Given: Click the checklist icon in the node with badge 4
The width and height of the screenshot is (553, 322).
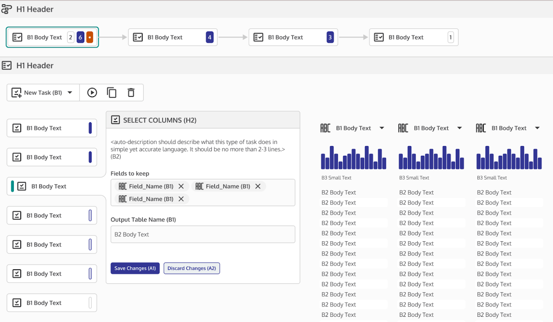Looking at the screenshot, I should tap(138, 37).
